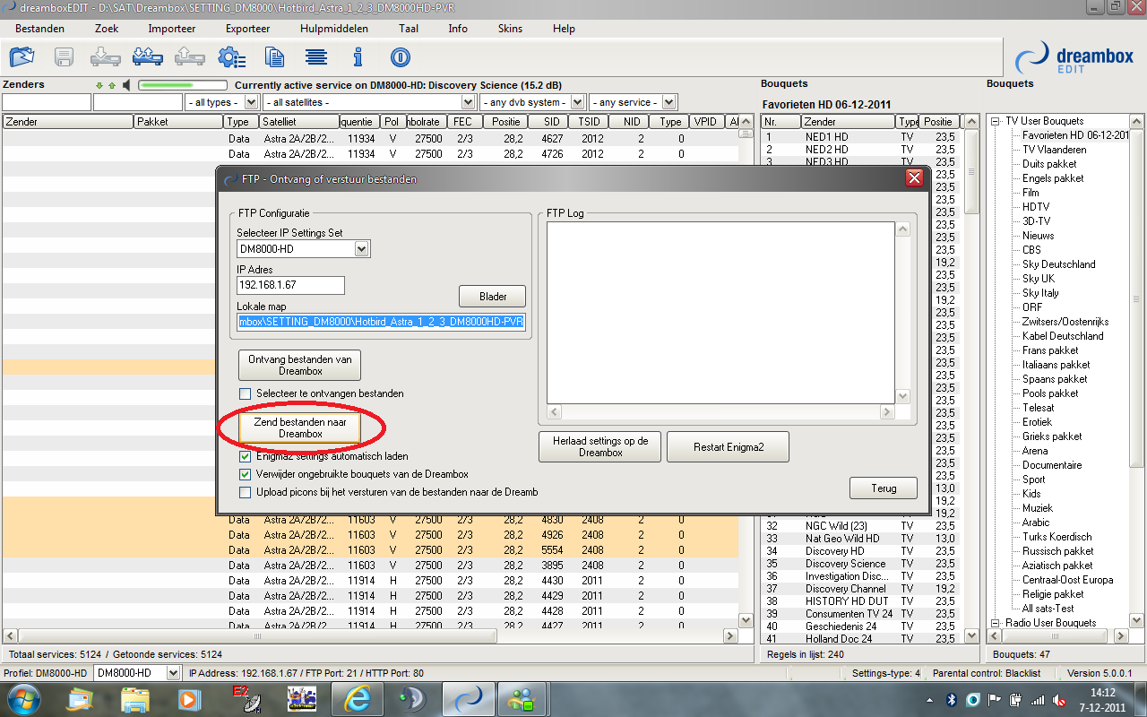Click the 'Satelliet' column header
This screenshot has width=1147, height=717.
(299, 121)
